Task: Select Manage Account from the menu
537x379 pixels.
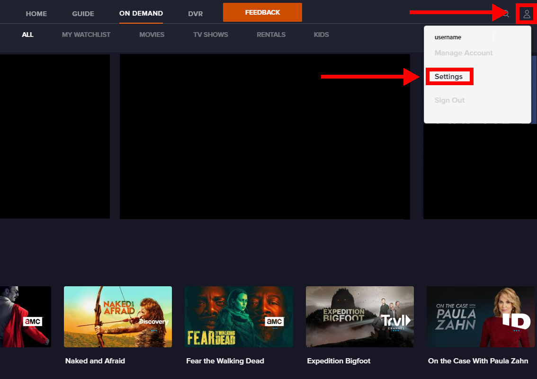Action: click(463, 53)
